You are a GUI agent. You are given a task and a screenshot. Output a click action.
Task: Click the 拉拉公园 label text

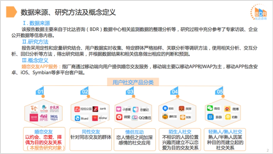tap(86, 109)
